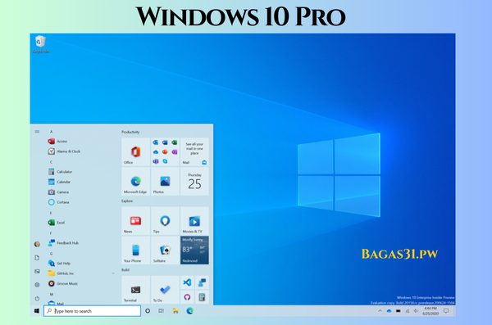Open the user account picture in Start

click(37, 244)
